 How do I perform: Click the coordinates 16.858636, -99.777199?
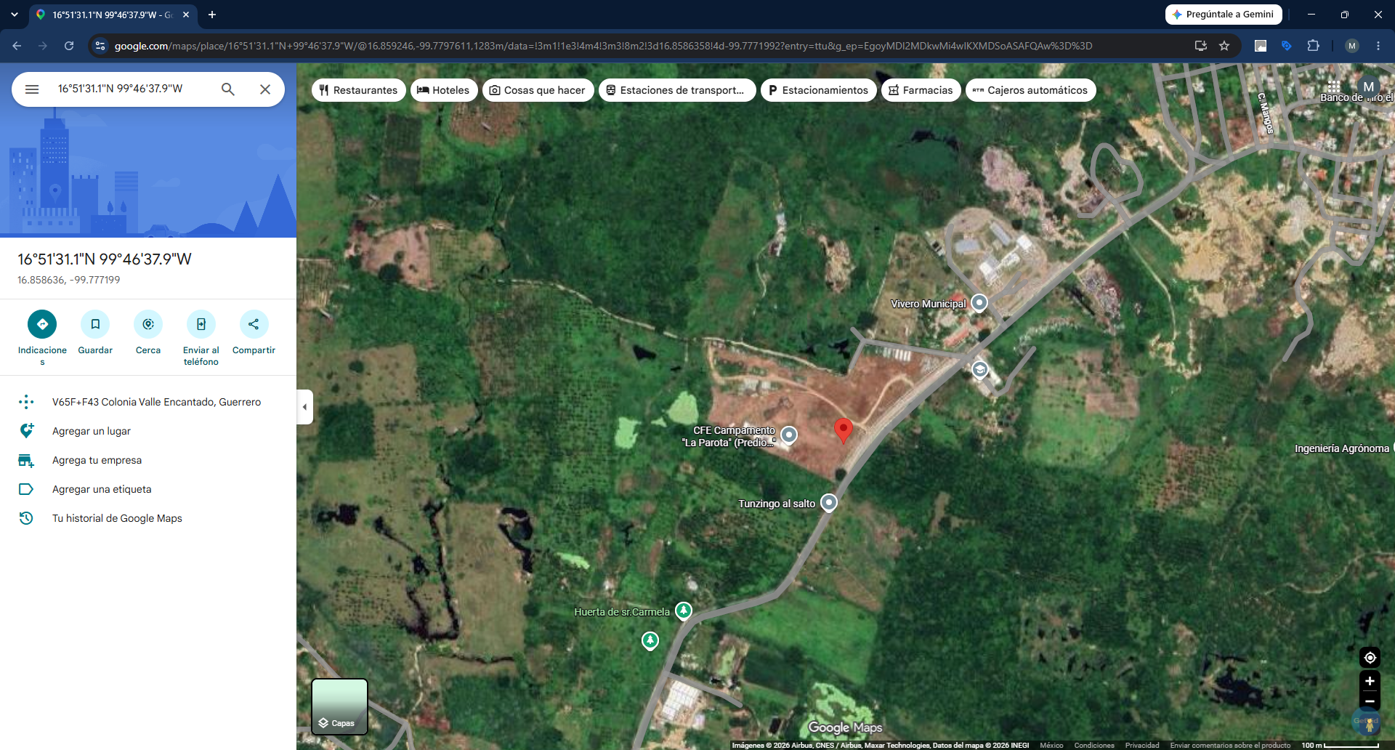click(69, 280)
